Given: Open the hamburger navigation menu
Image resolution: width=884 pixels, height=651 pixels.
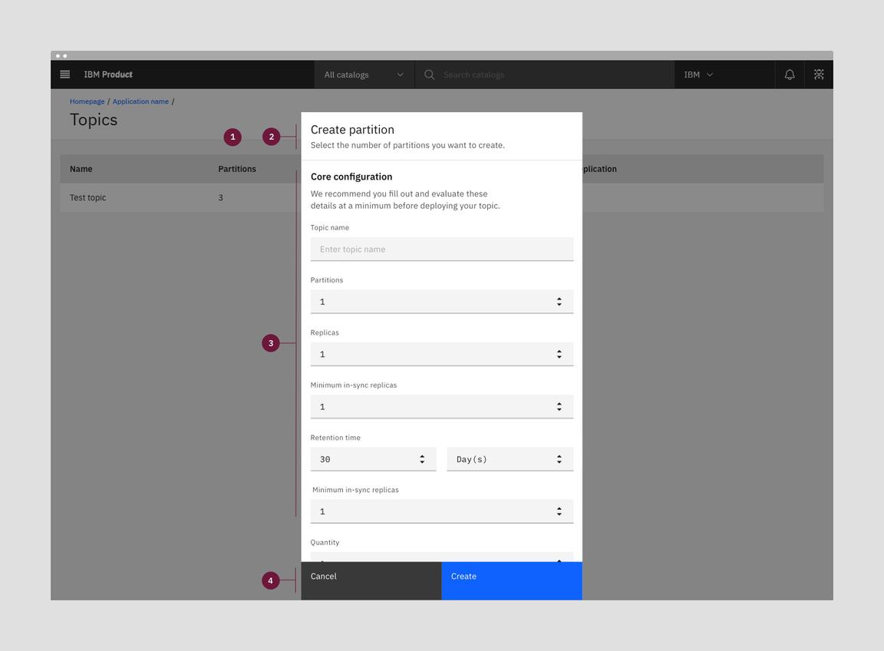Looking at the screenshot, I should [65, 74].
